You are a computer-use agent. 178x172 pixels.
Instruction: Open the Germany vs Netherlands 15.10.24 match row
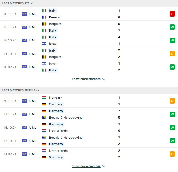click(x=89, y=128)
